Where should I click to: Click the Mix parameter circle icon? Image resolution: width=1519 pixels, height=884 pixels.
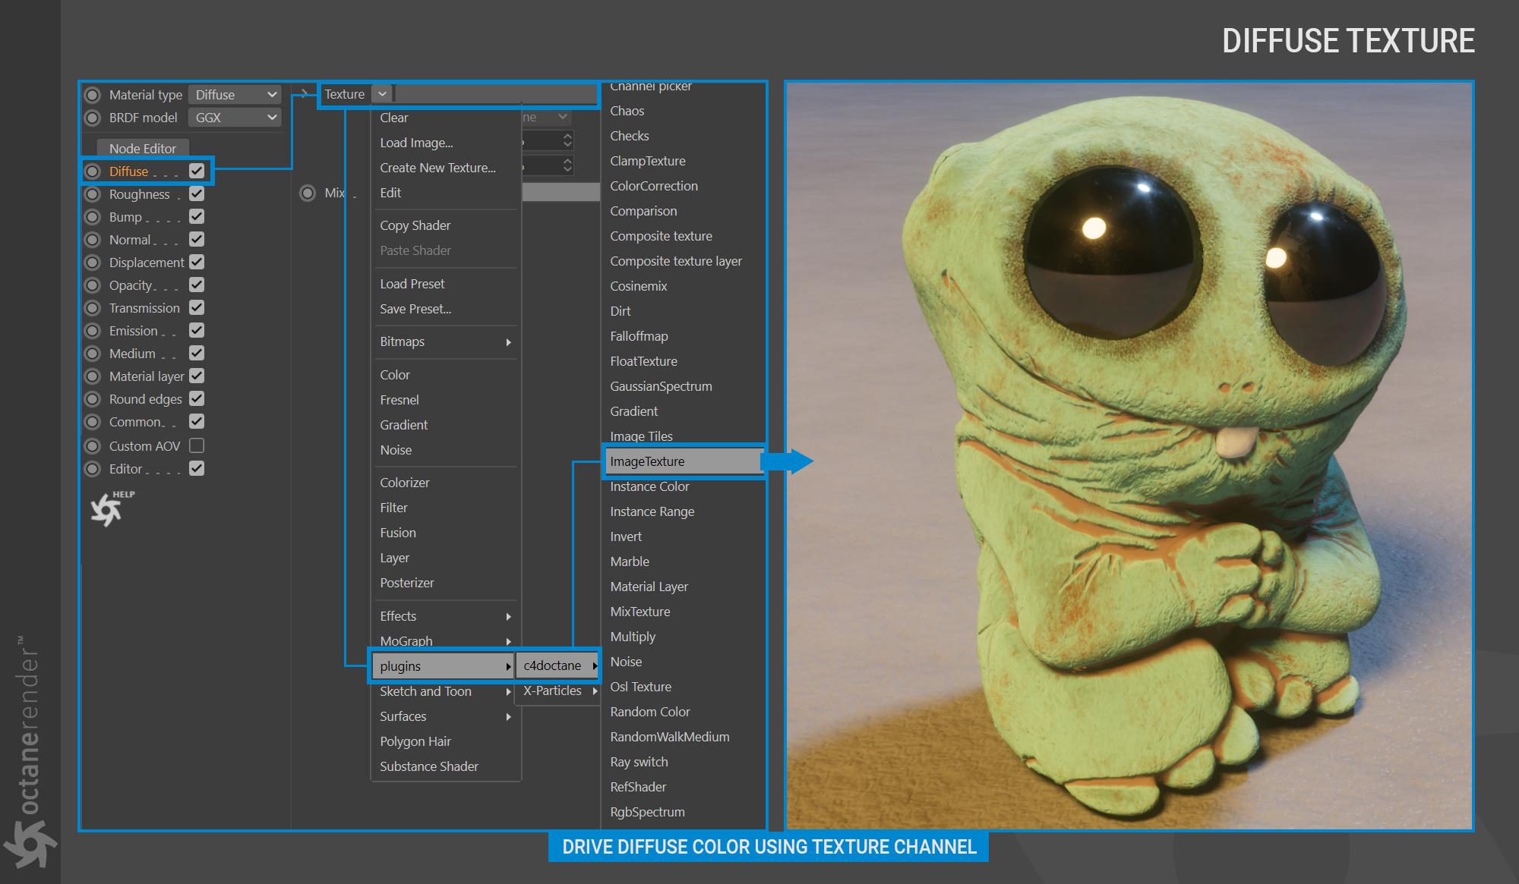point(308,193)
